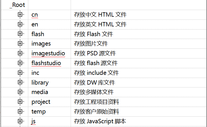This screenshot has height=127, width=207.
Task: Click description '存放 JavaScript 脚本'
Action: coord(100,121)
